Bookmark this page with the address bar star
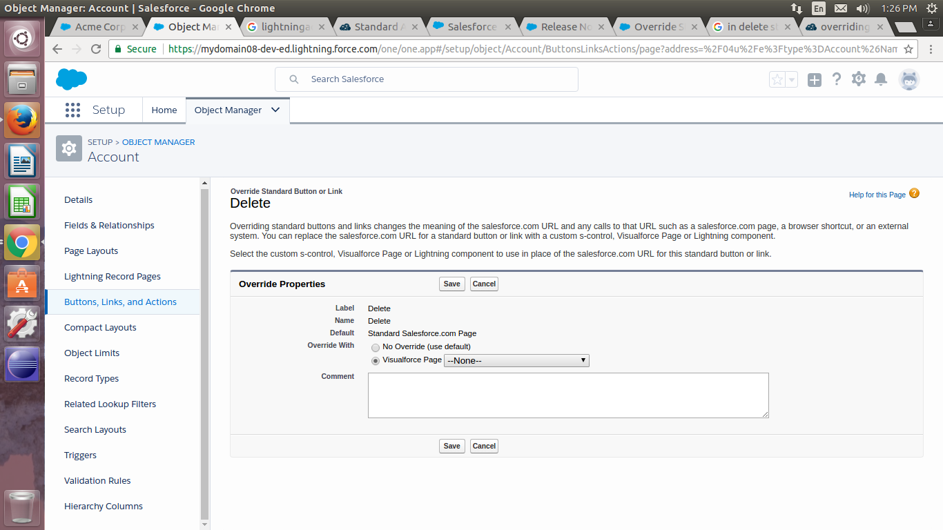This screenshot has width=943, height=530. [x=909, y=50]
